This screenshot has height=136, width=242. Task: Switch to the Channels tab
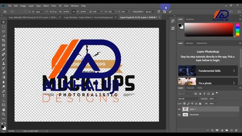click(x=190, y=88)
